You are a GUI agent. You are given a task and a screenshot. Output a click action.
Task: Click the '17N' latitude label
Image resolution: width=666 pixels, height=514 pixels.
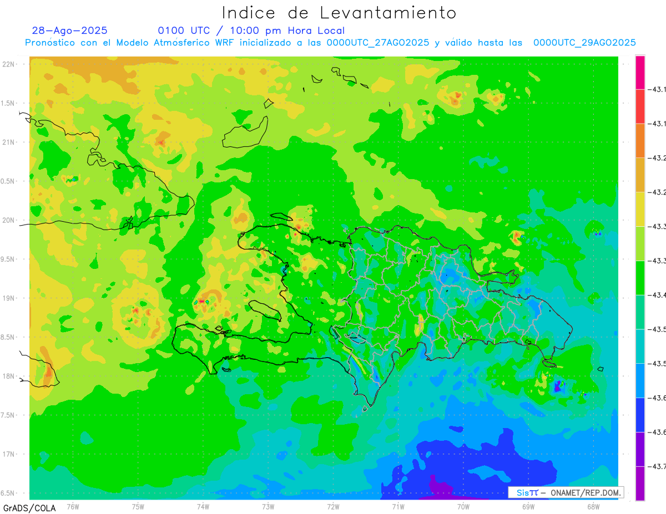[x=8, y=454]
